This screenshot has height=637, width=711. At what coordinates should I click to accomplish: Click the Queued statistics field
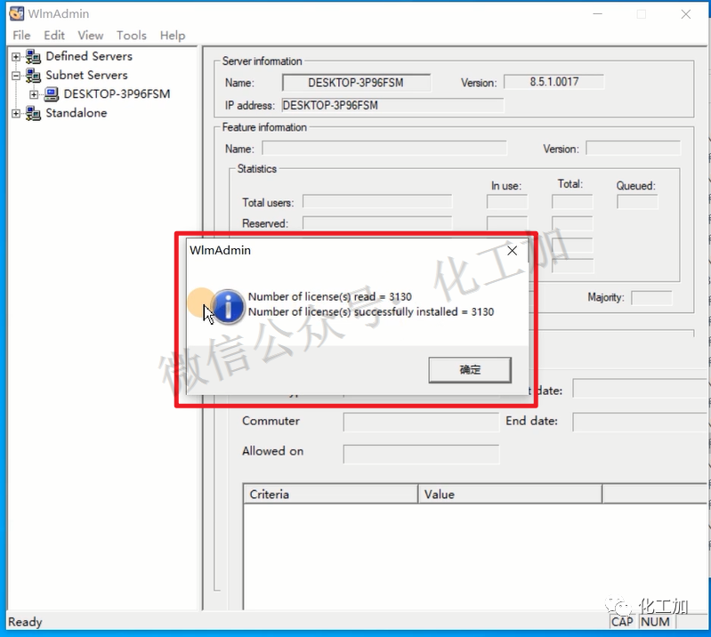tap(636, 202)
